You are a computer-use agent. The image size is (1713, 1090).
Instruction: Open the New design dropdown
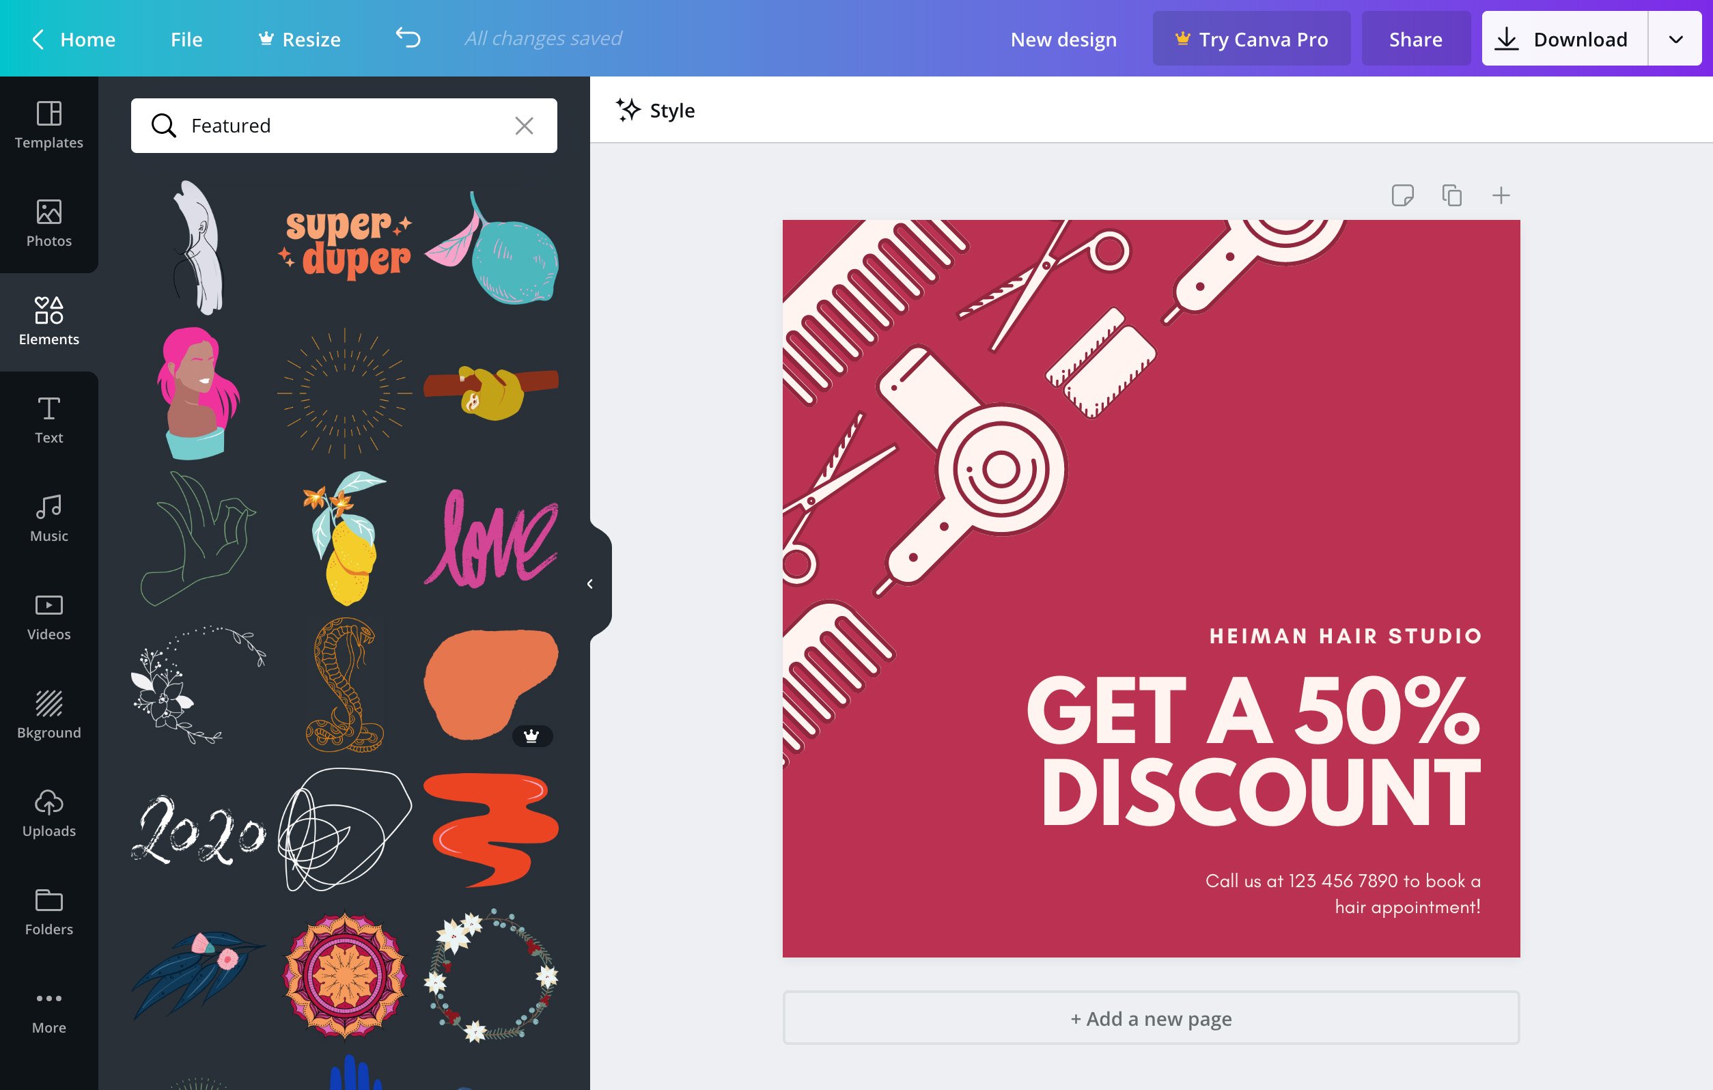point(1063,38)
